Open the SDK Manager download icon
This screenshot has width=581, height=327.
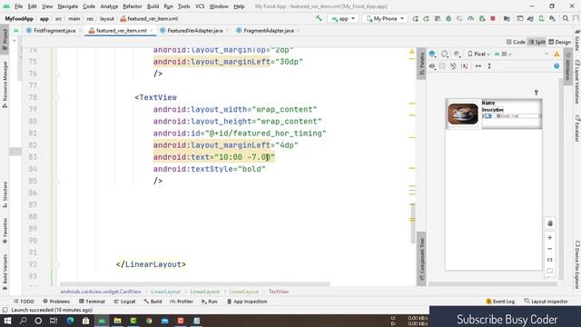click(x=553, y=18)
